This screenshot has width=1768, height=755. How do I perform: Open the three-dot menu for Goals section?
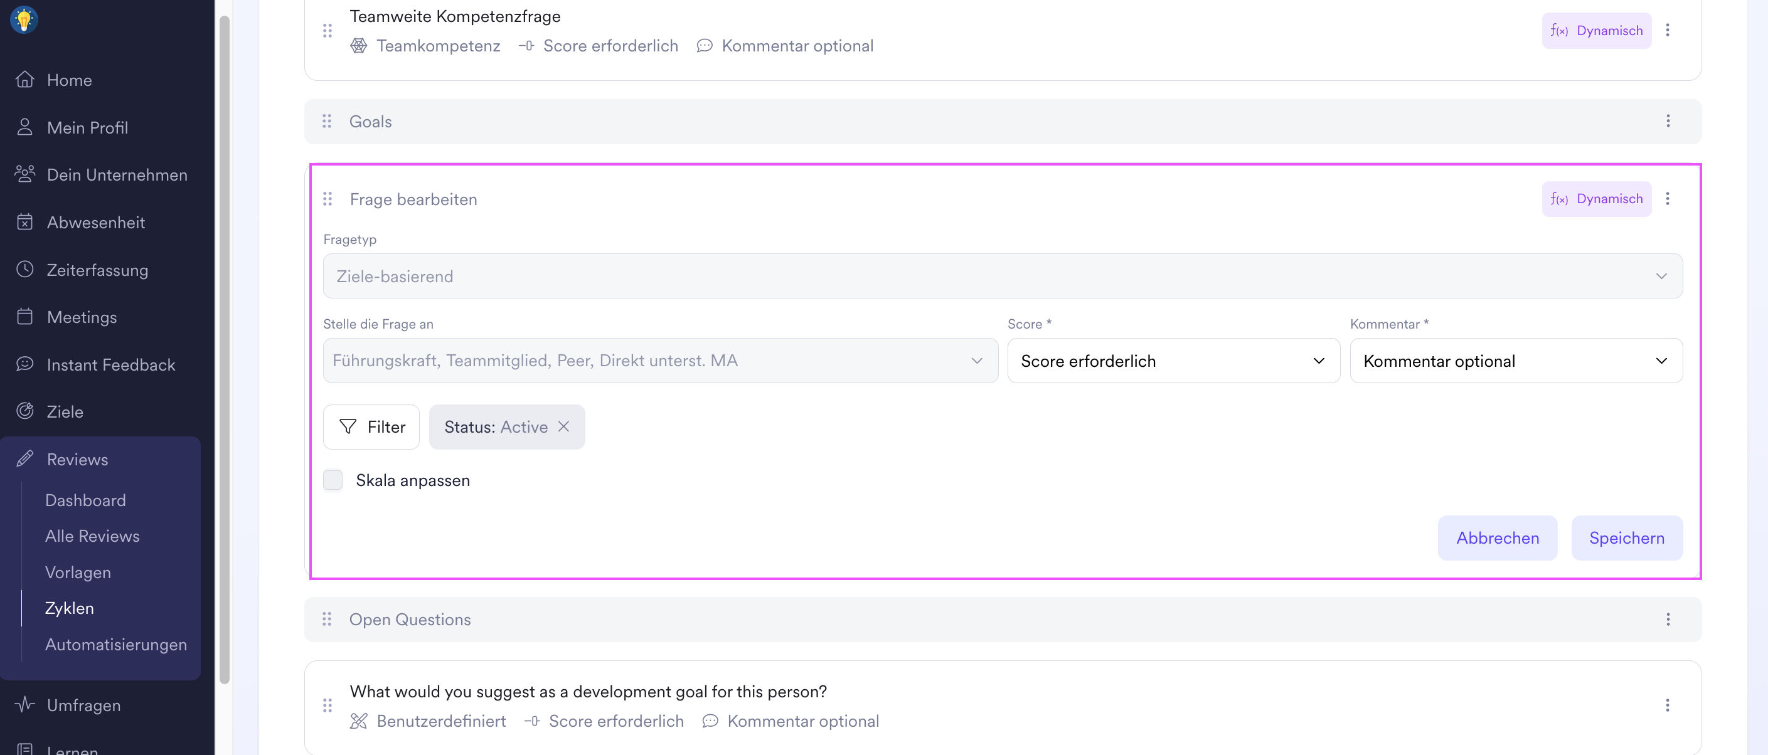coord(1668,122)
